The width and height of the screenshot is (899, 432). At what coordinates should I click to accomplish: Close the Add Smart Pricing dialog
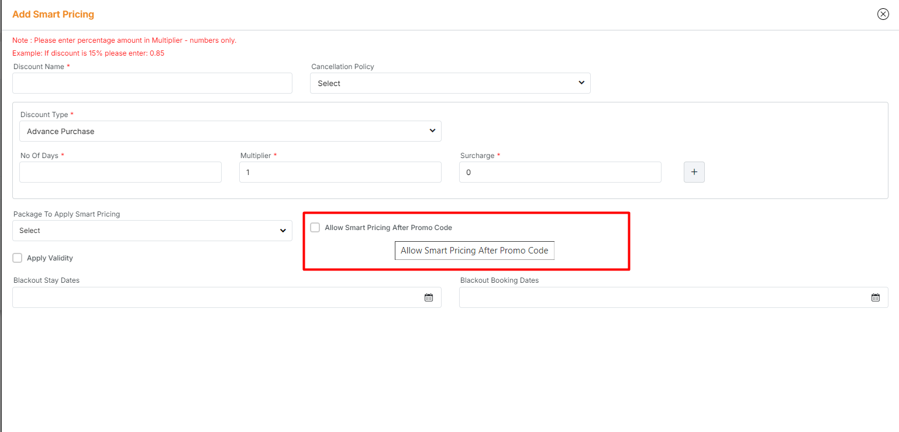(x=883, y=15)
